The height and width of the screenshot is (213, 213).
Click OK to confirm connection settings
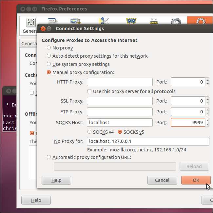pyautogui.click(x=196, y=180)
